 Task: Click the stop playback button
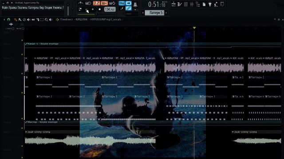click(93, 9)
